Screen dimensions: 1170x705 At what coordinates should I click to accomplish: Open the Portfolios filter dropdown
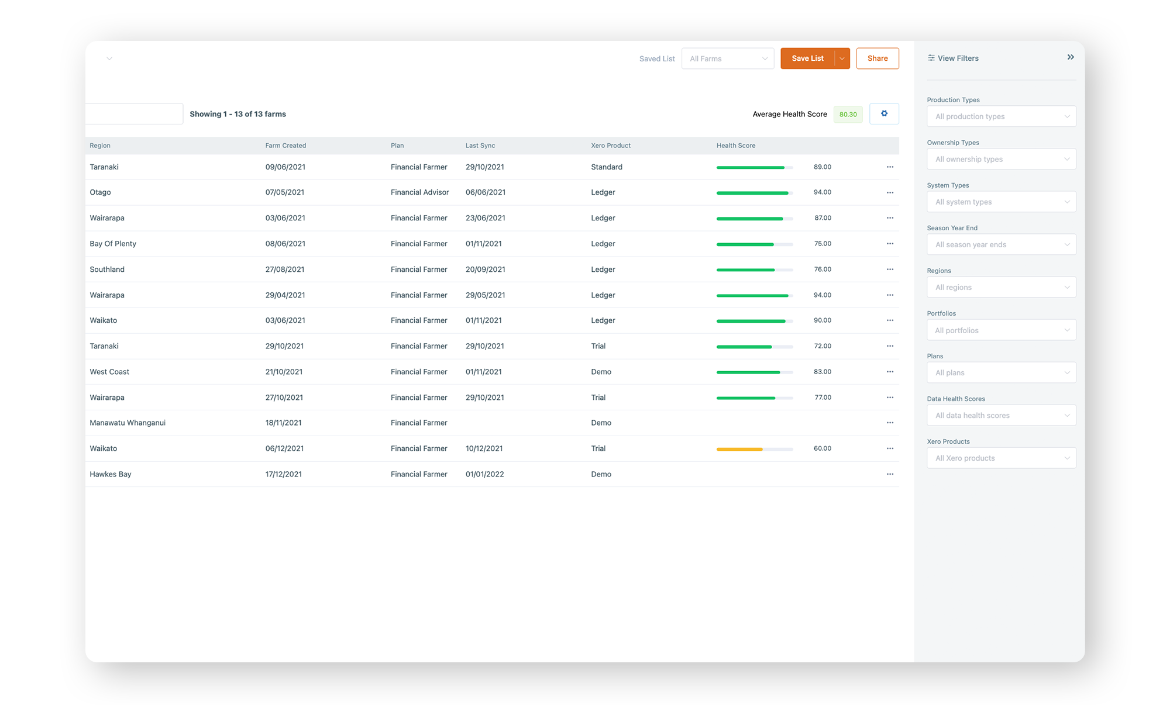tap(1001, 330)
